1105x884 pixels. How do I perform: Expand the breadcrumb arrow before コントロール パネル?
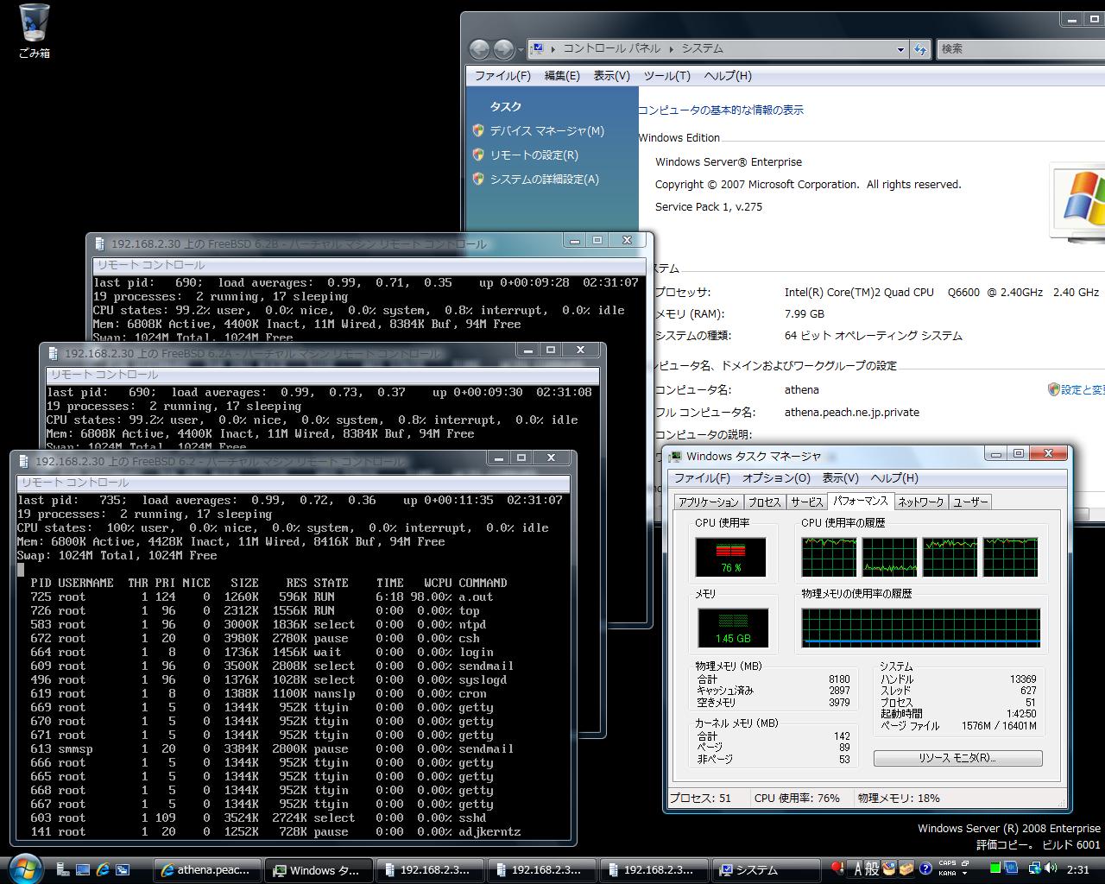click(553, 49)
